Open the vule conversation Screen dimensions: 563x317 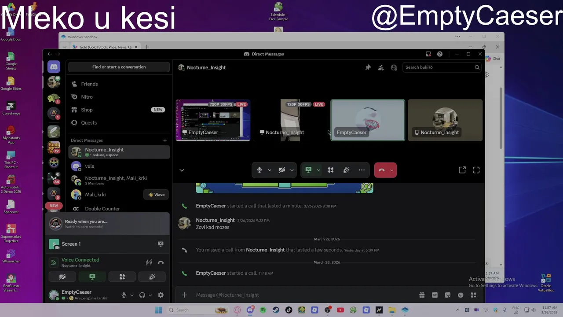click(x=119, y=166)
